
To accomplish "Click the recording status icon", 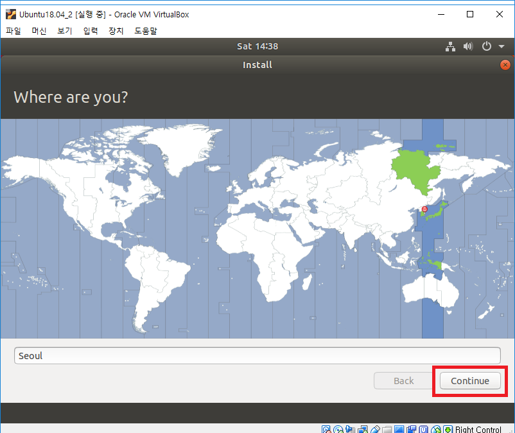I will (x=411, y=429).
